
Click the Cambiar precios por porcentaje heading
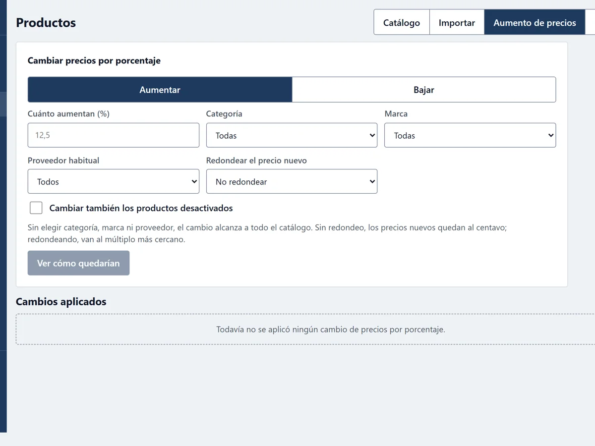[94, 60]
